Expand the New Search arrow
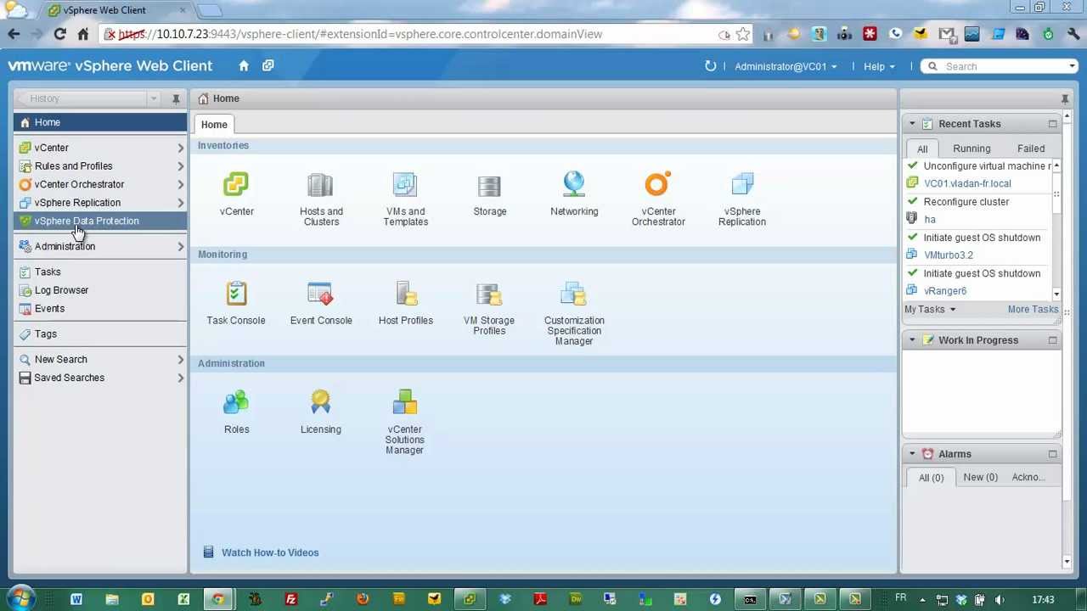Image resolution: width=1087 pixels, height=611 pixels. tap(180, 360)
